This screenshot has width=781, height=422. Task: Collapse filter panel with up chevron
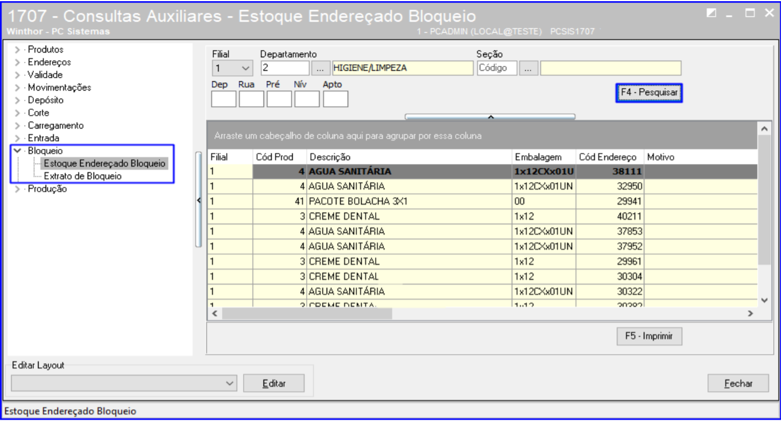coord(490,117)
